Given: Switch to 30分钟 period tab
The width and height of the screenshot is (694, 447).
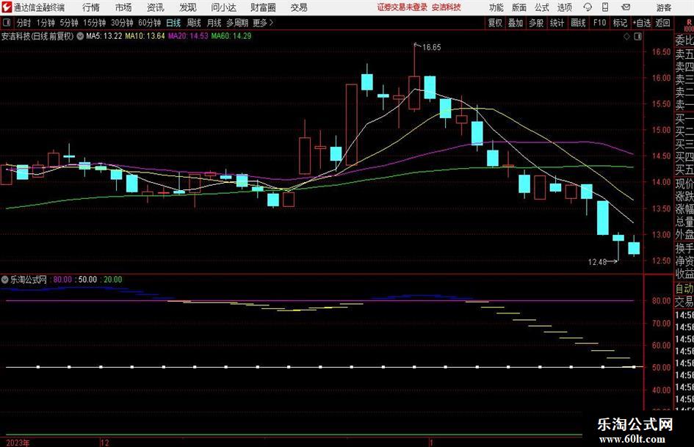Looking at the screenshot, I should click(122, 23).
